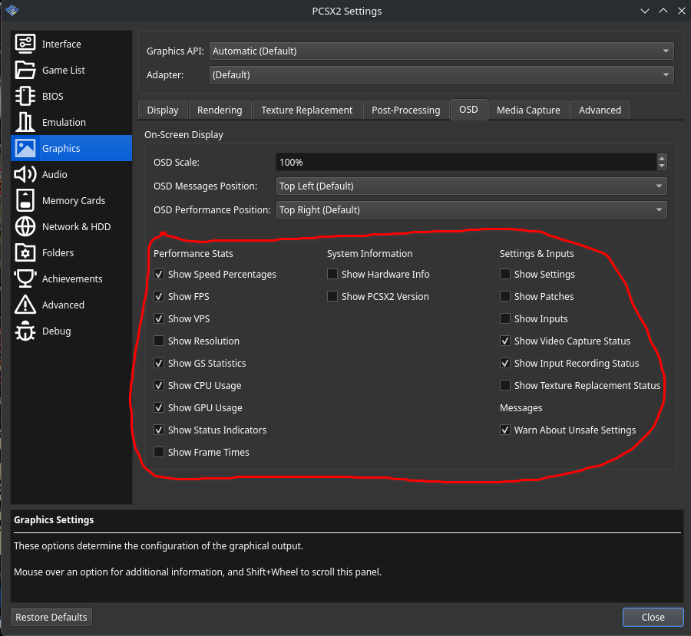
Task: Switch to the Rendering tab
Action: (220, 110)
